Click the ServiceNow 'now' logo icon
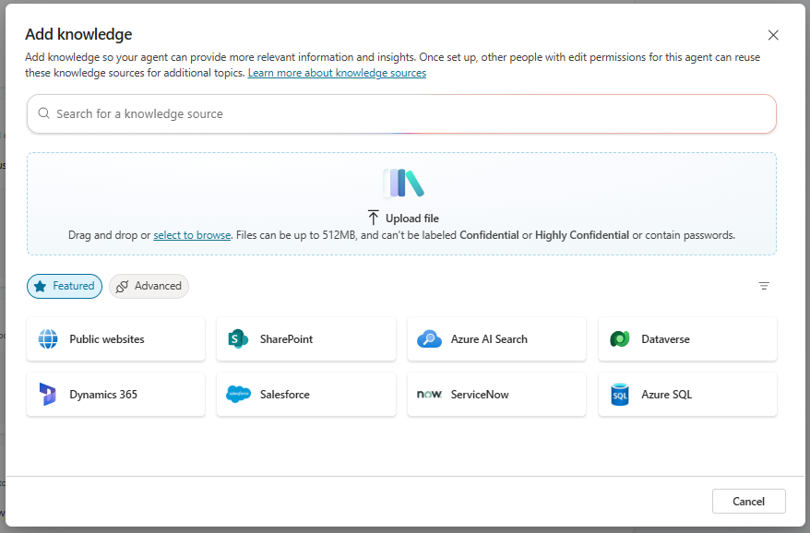The width and height of the screenshot is (810, 533). (x=429, y=395)
